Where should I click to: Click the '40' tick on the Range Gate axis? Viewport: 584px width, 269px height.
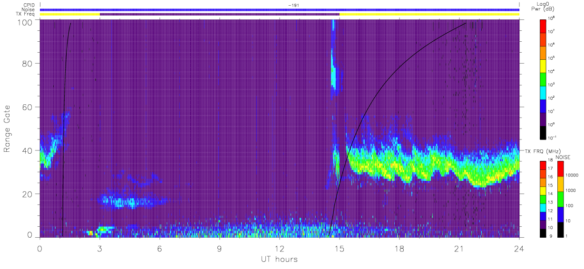pyautogui.click(x=27, y=150)
